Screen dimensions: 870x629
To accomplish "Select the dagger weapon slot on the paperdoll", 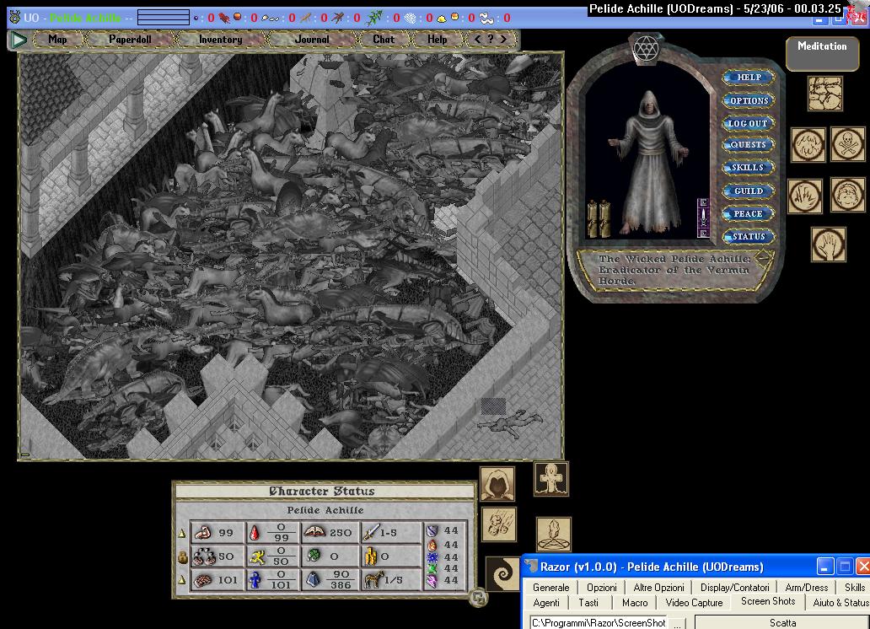I will tap(703, 218).
